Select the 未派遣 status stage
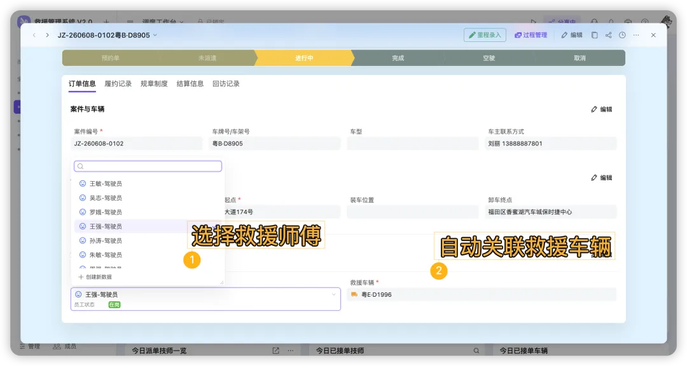 click(207, 58)
